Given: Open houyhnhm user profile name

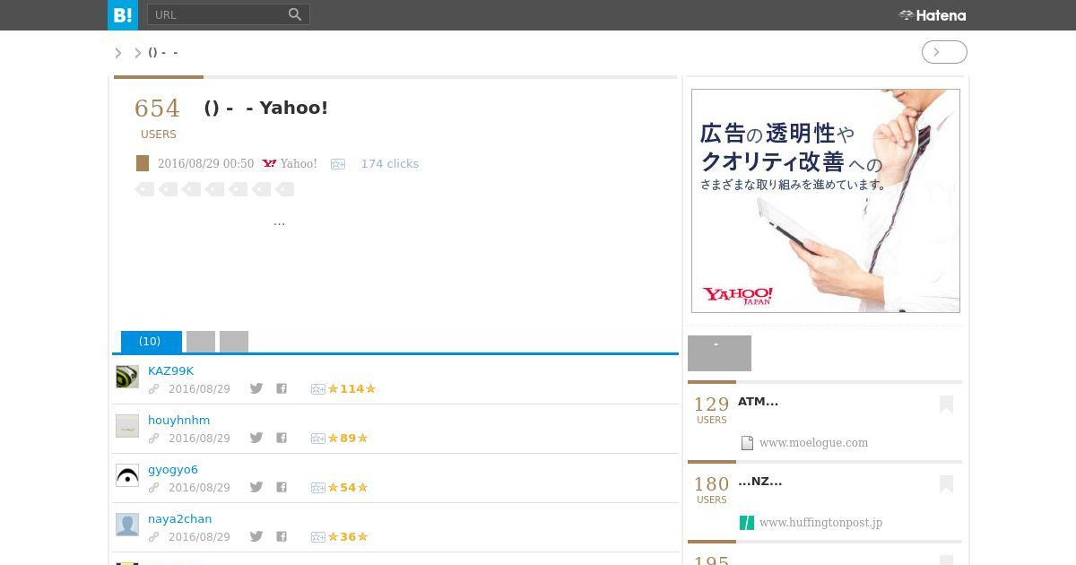Looking at the screenshot, I should [178, 420].
